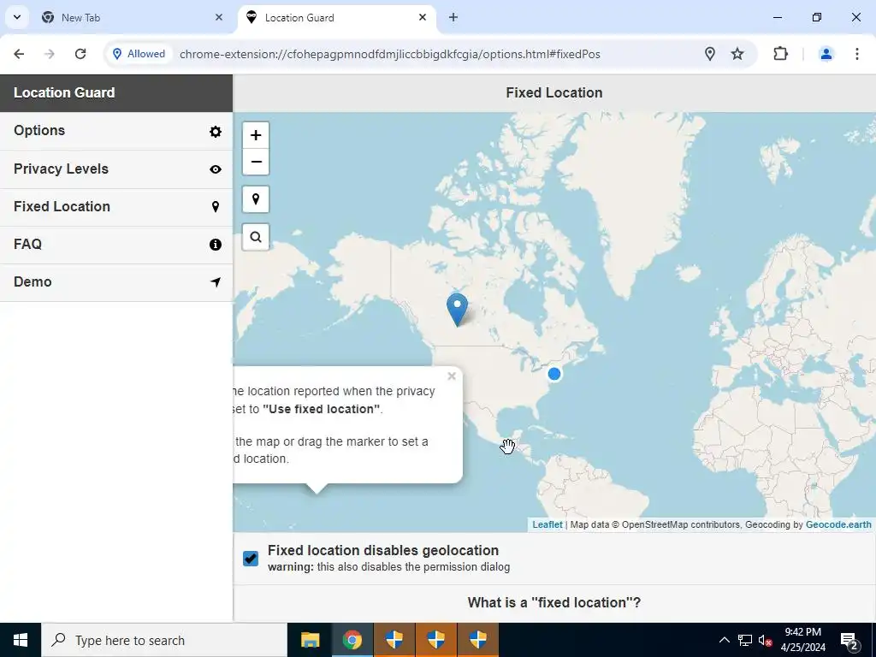Click the Location Guard sidebar header
876x657 pixels.
pyautogui.click(x=116, y=92)
